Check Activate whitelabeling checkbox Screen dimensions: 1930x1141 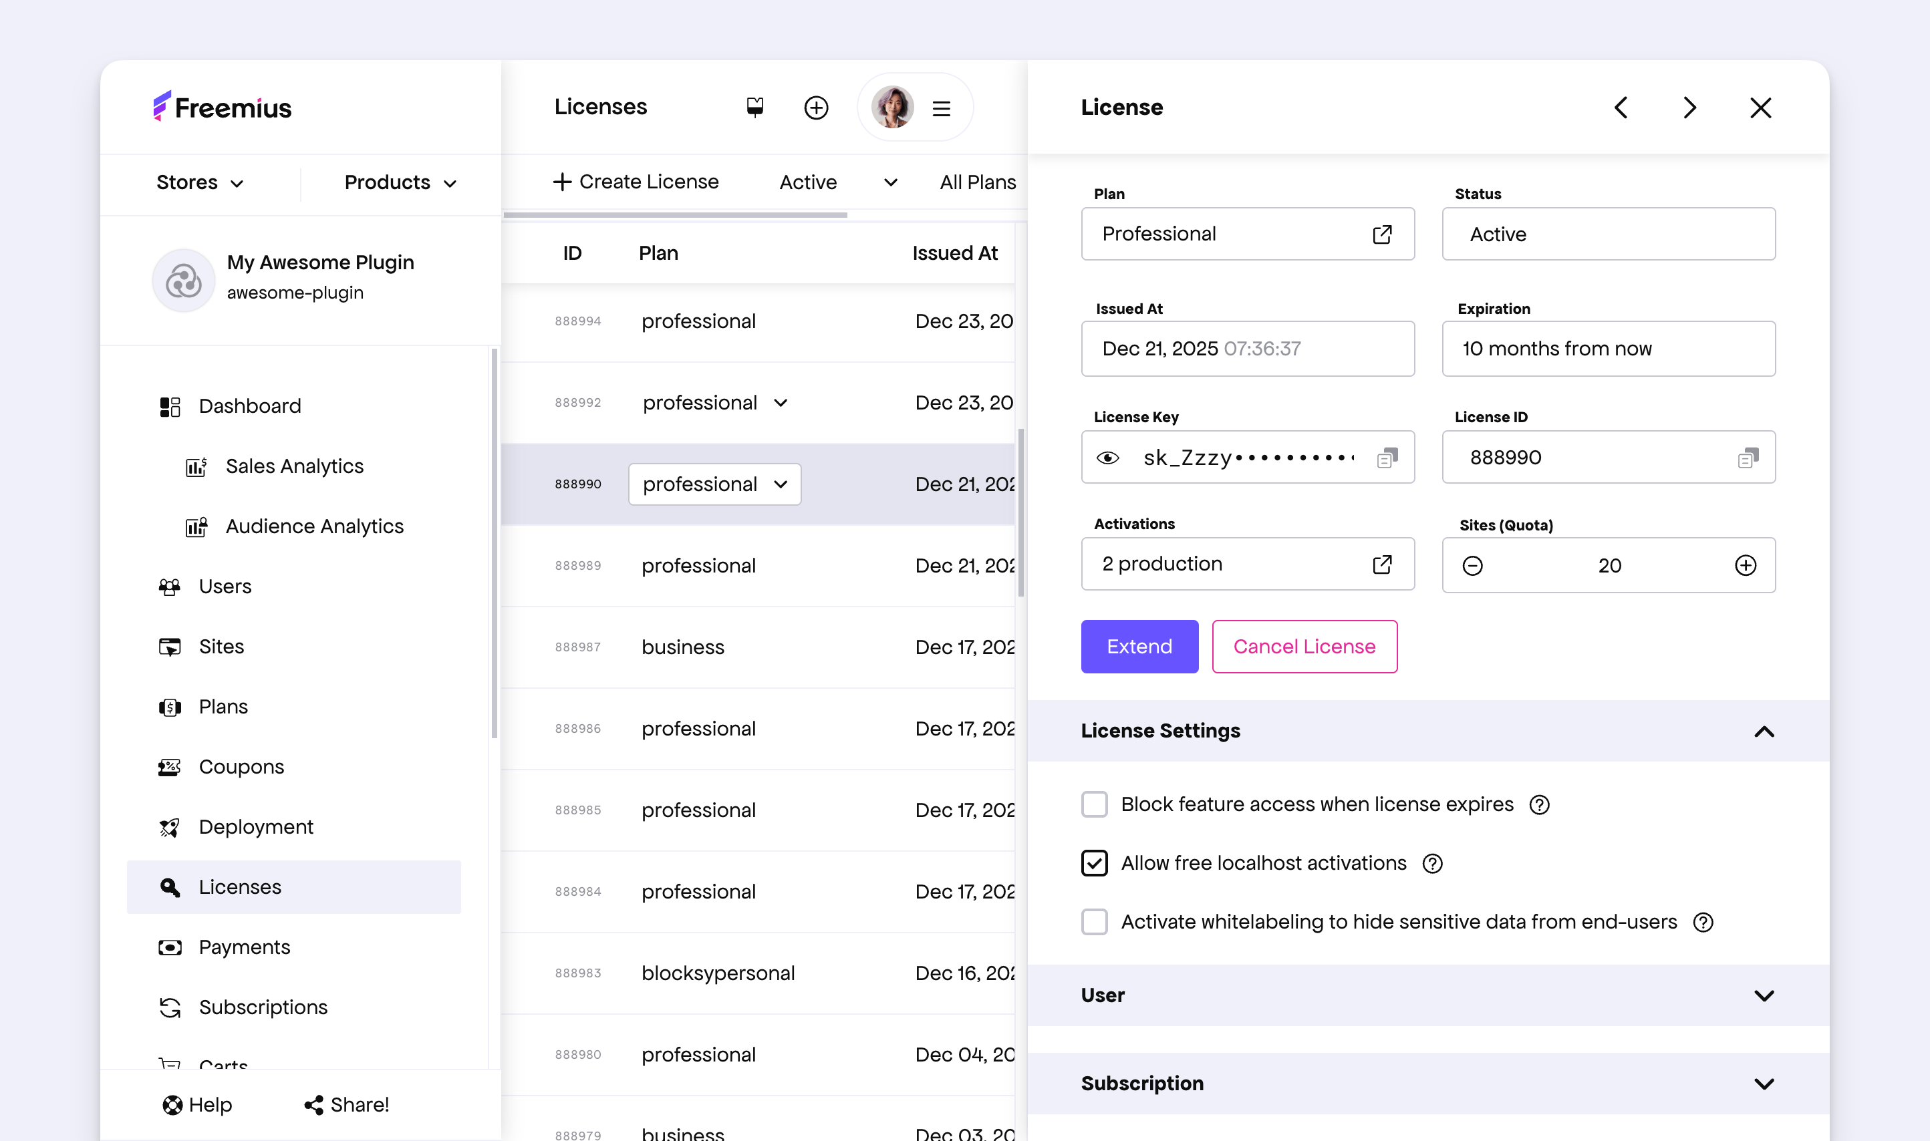point(1094,922)
